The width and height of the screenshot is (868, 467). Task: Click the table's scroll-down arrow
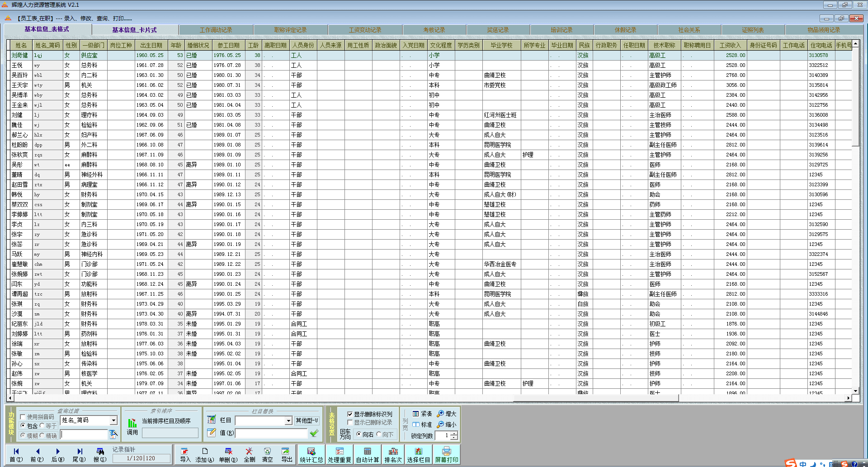point(855,391)
